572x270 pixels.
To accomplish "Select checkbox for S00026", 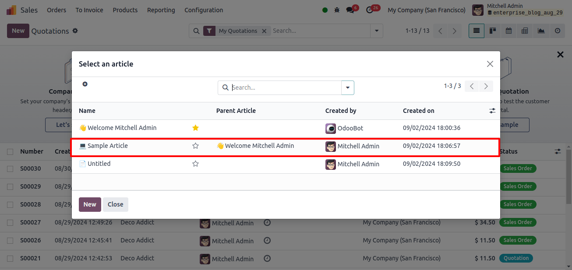I will pos(10,241).
